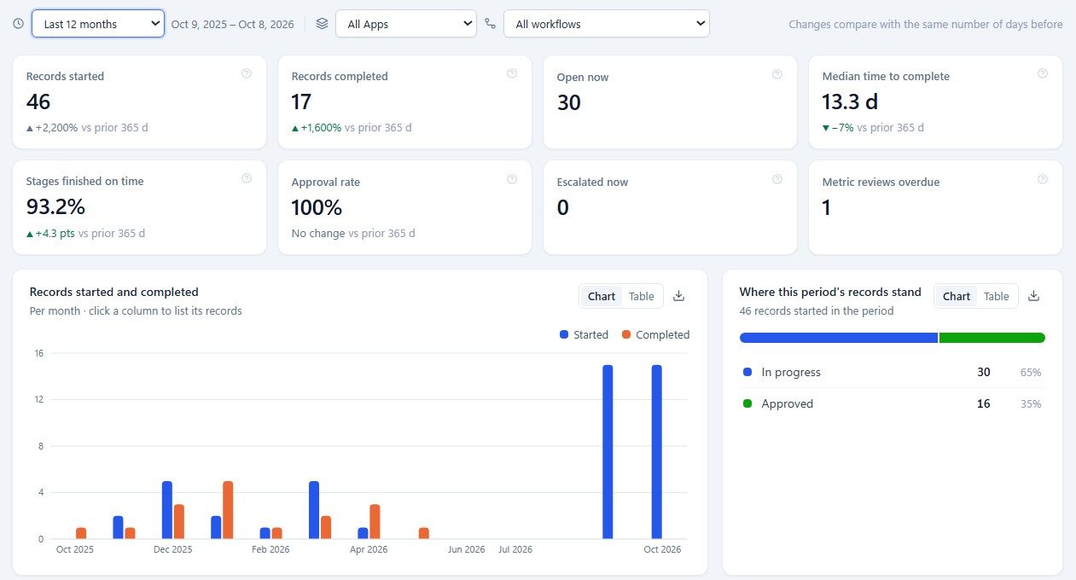
Task: Click the Open now value 30
Action: (x=569, y=102)
